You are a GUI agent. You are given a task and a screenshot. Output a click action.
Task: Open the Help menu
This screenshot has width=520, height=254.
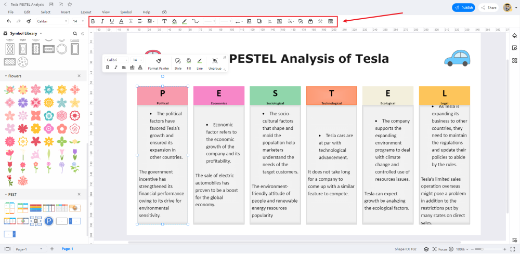(x=146, y=12)
